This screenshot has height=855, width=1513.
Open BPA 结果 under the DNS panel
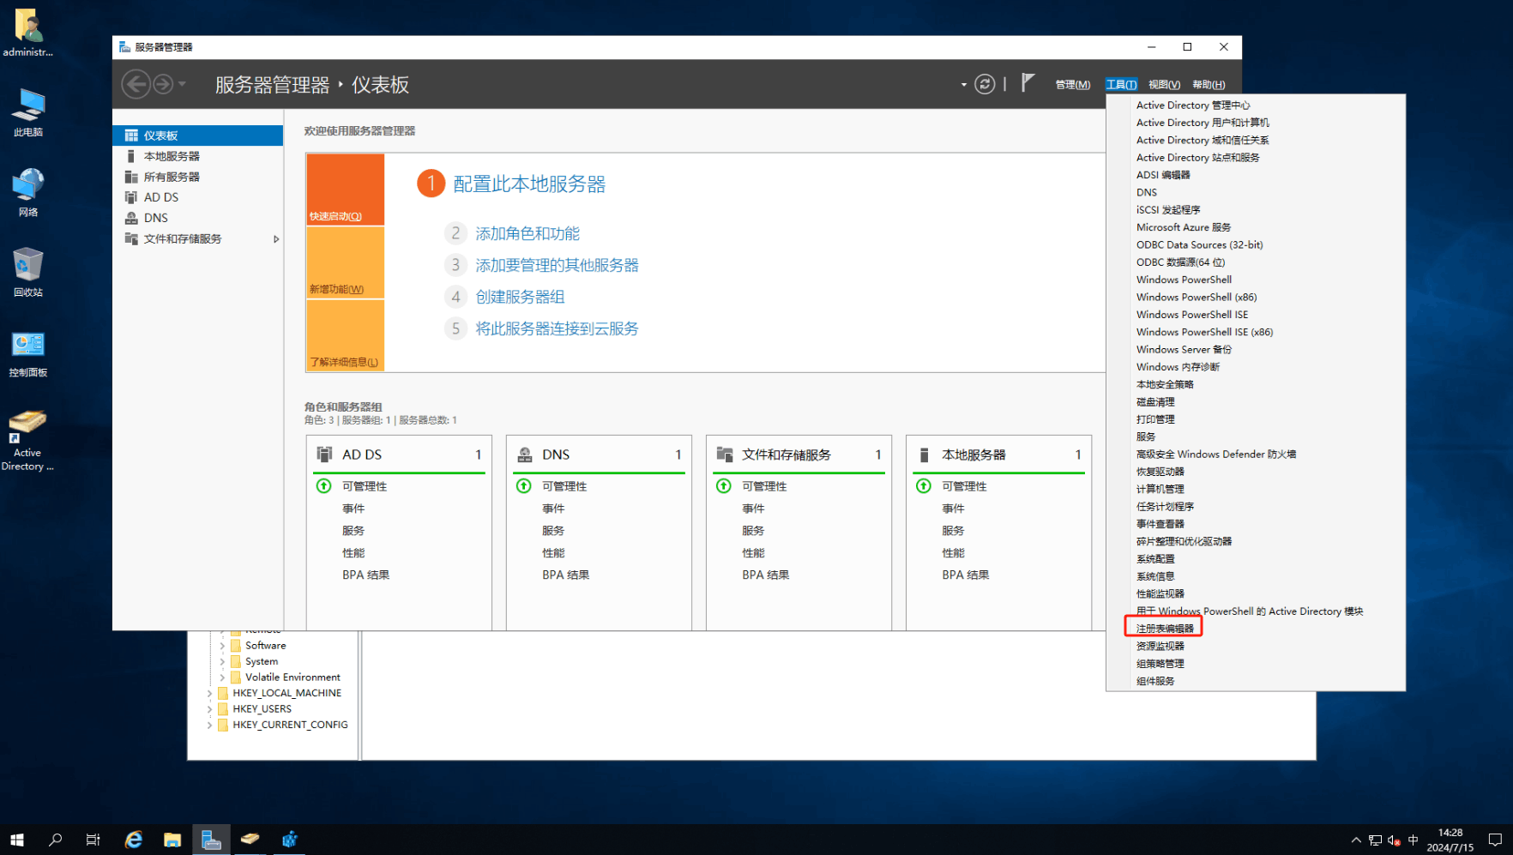(x=566, y=575)
